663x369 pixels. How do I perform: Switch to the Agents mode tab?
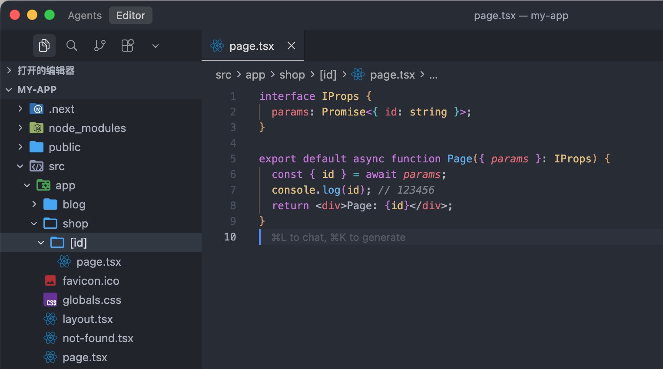coord(85,16)
